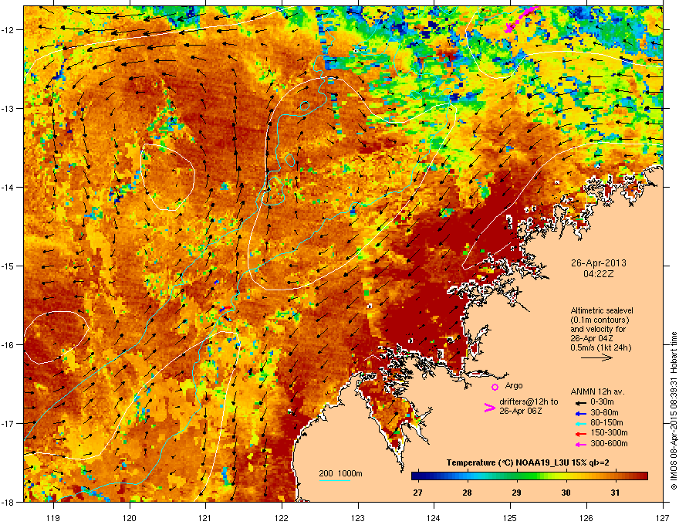This screenshot has height=525, width=679.
Task: Click the '126' longitude label on the bottom axis
Action: tap(586, 517)
